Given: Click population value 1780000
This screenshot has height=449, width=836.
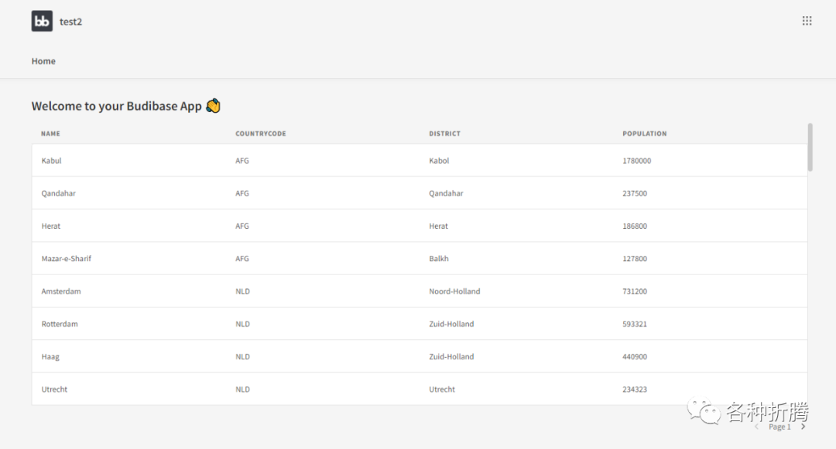Looking at the screenshot, I should pos(636,161).
